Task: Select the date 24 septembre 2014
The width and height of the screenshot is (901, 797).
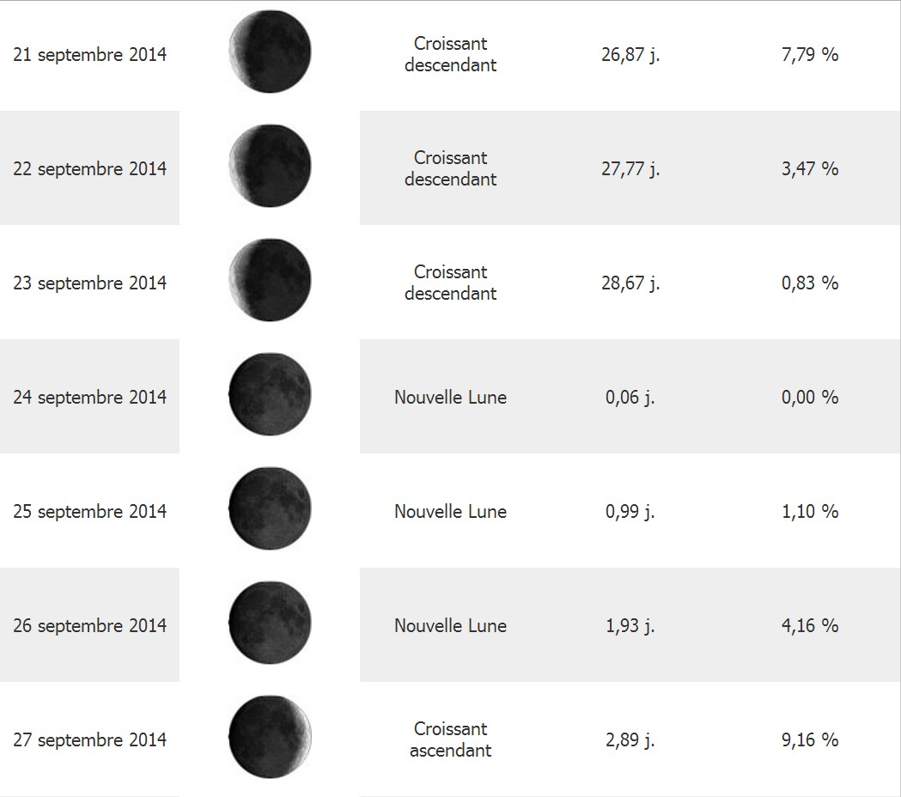Action: coord(89,397)
